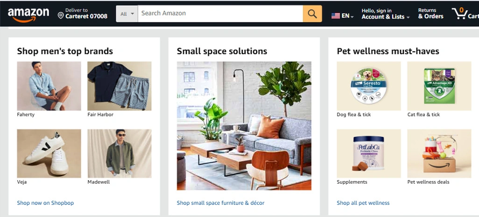Choose the Madewell jacket image
This screenshot has width=479, height=217.
click(x=119, y=153)
